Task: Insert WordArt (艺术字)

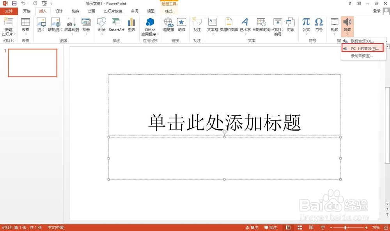Action: point(245,26)
